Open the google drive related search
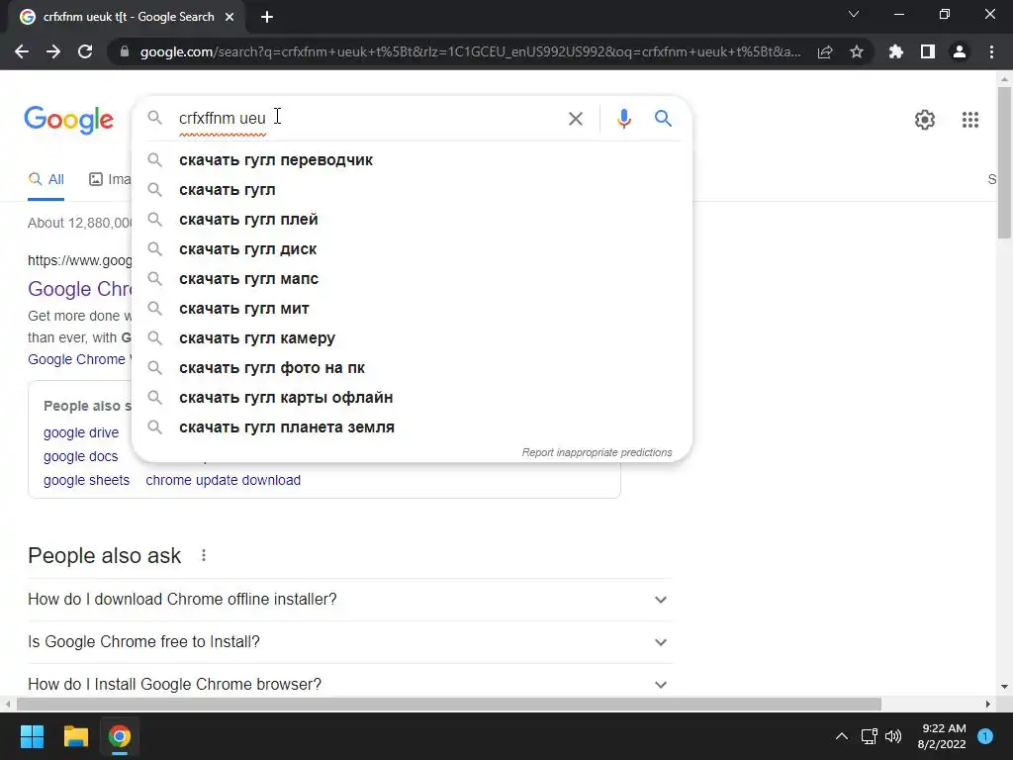1013x760 pixels. (x=81, y=432)
